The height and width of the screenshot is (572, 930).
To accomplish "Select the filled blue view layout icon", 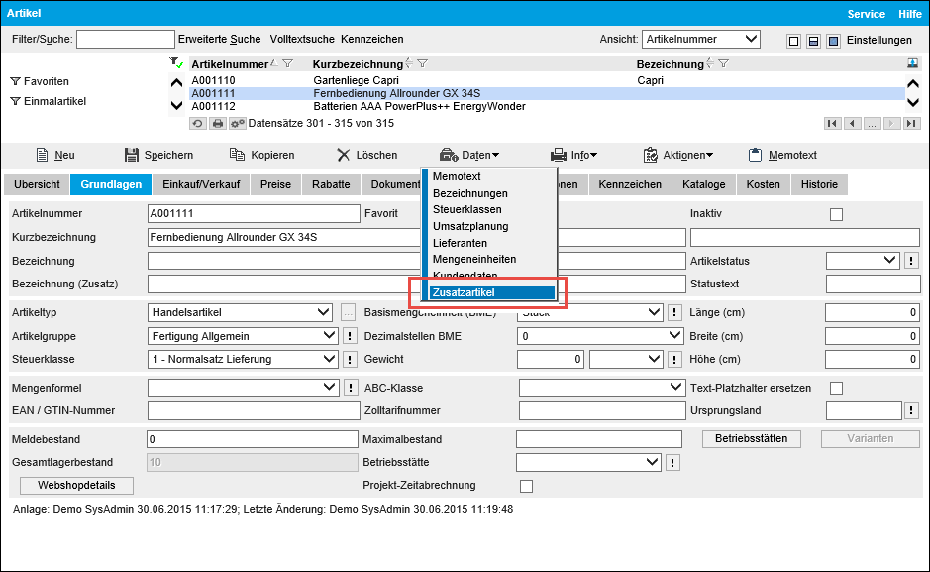I will click(x=833, y=41).
